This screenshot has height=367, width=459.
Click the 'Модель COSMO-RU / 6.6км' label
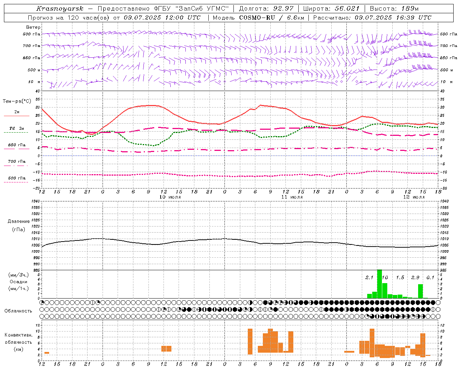(x=259, y=18)
